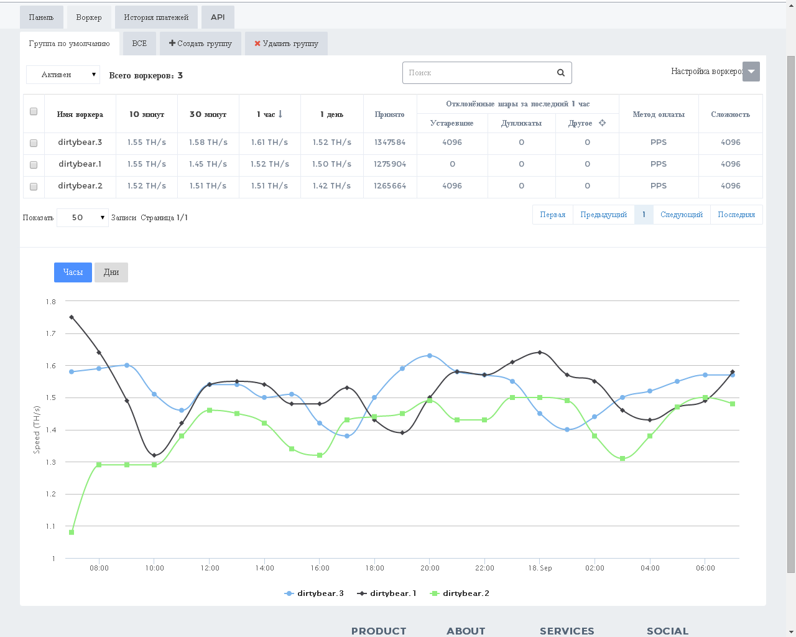The image size is (796, 637).
Task: Go to the API tab
Action: click(218, 17)
